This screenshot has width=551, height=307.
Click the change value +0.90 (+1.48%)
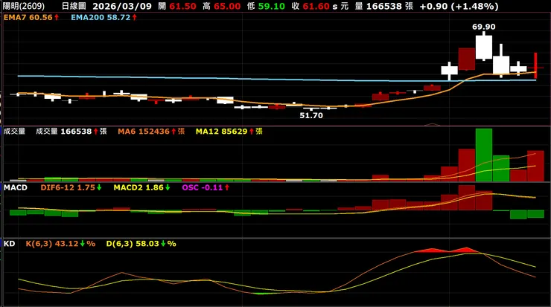tap(459, 6)
